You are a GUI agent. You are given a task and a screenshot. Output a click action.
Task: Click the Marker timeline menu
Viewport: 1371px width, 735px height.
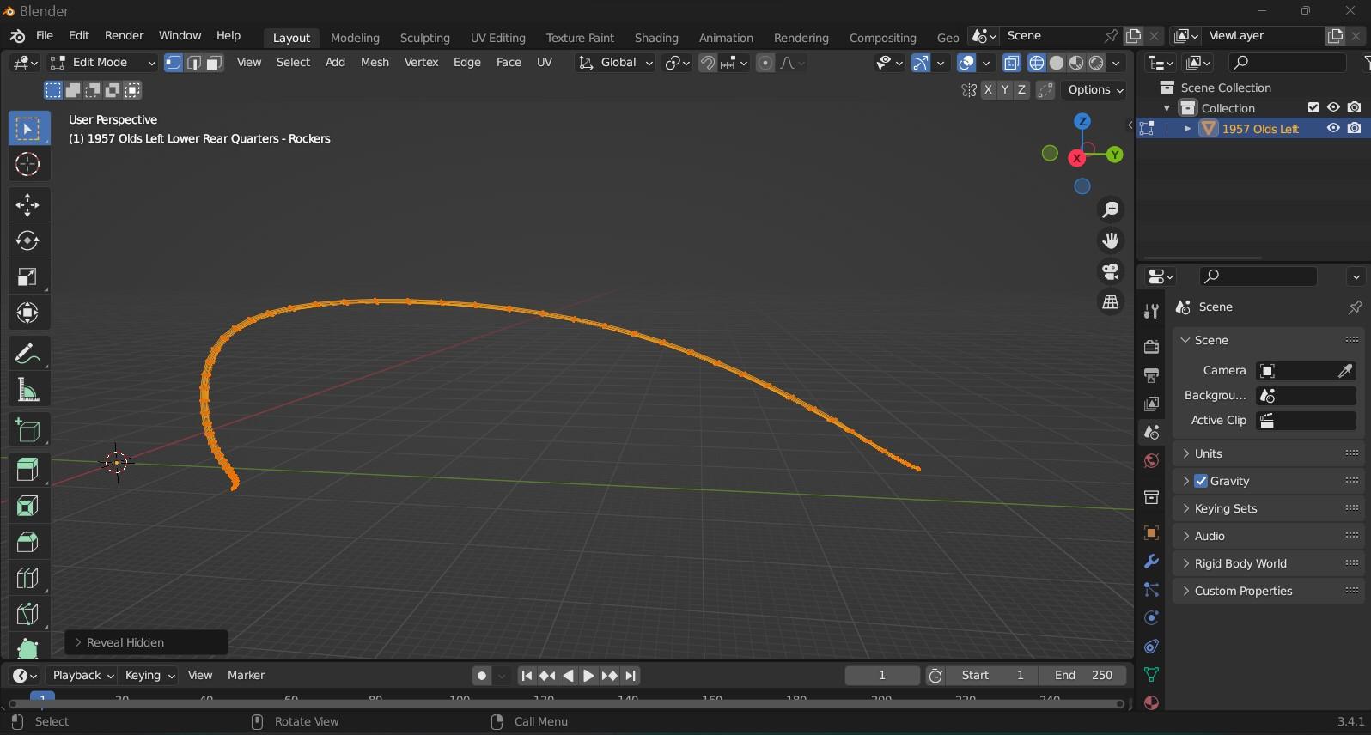246,676
